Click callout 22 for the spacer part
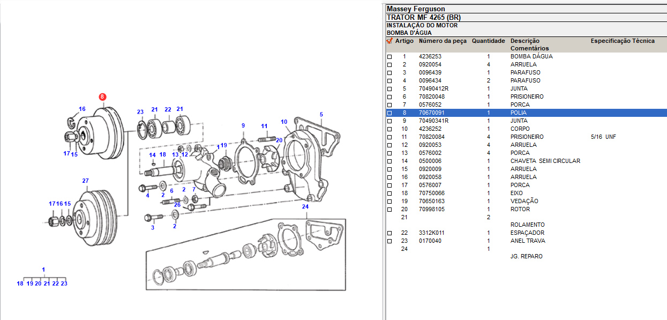Viewport: 667px width, 320px height. point(168,110)
